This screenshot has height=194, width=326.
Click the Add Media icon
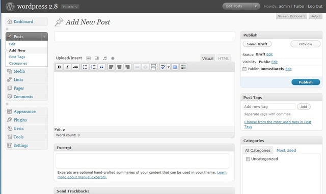tap(113, 58)
